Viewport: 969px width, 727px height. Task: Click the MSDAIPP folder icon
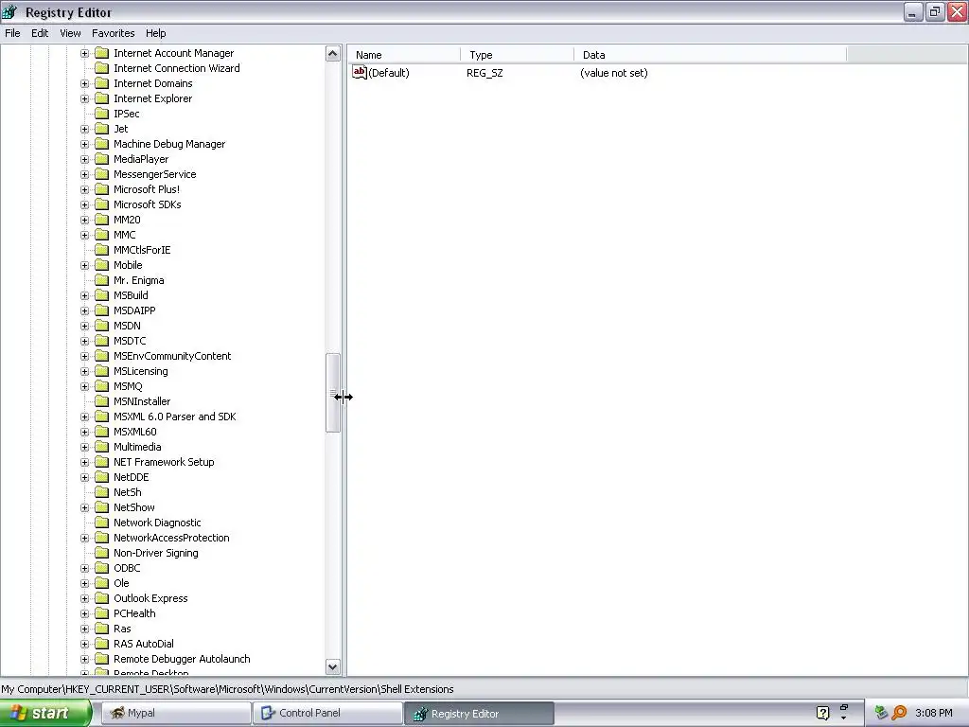click(x=102, y=310)
